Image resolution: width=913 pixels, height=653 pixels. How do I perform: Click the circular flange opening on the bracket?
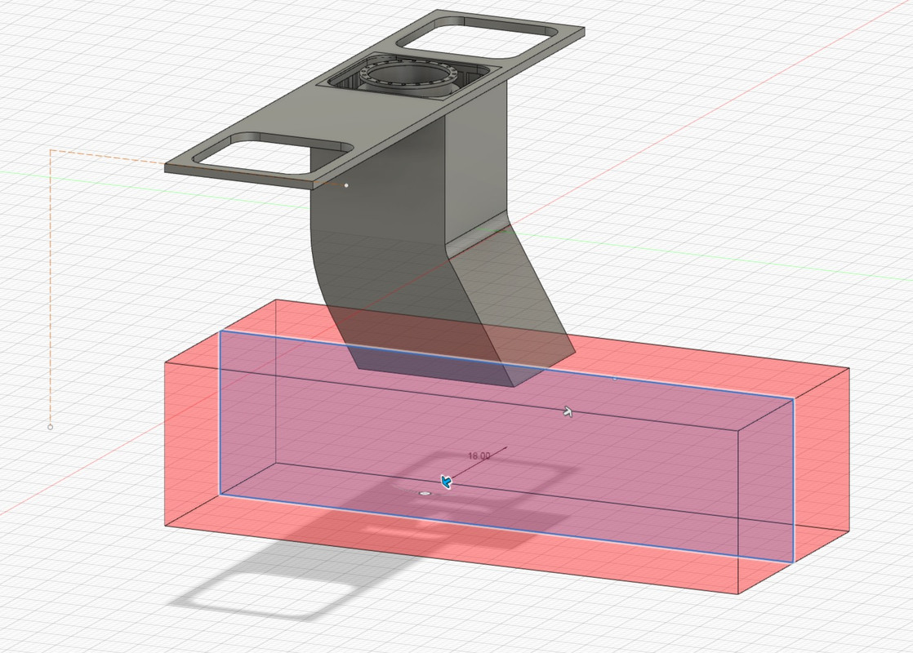tap(409, 74)
